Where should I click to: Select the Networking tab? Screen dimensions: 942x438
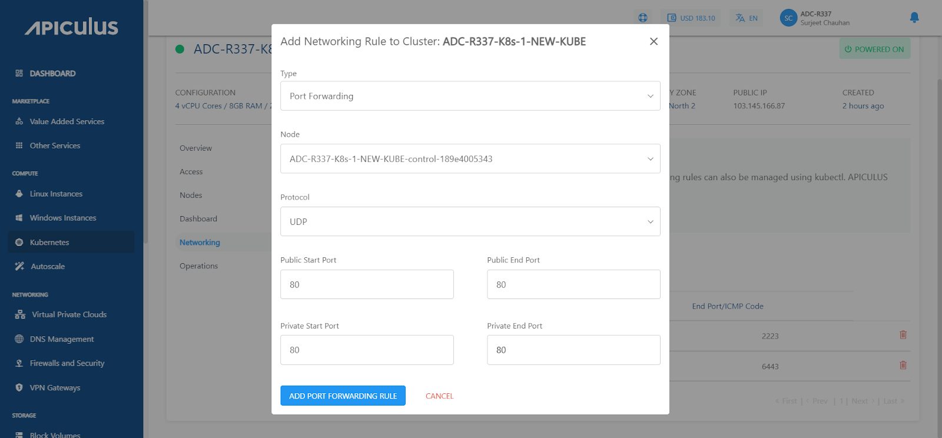point(200,243)
